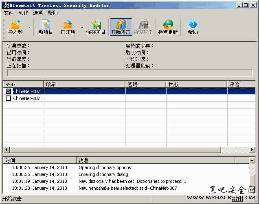This screenshot has height=204, width=259.
Task: Click the 导入数 import data icon
Action: [x=15, y=26]
